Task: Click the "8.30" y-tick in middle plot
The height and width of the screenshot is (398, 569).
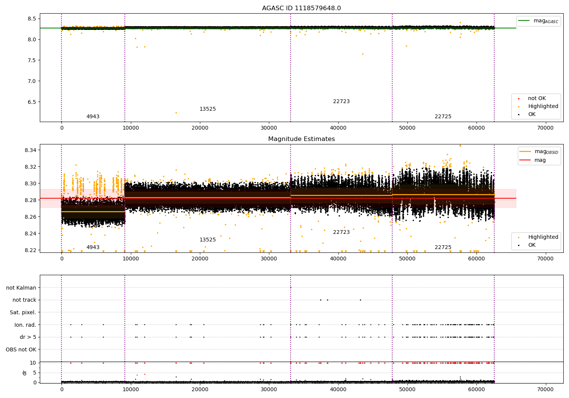Action: (x=30, y=184)
